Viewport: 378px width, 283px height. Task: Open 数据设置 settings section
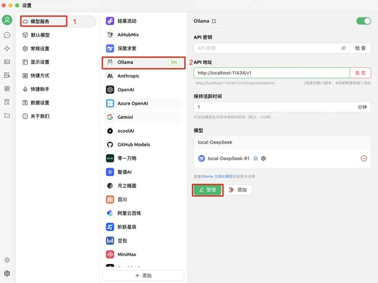click(x=57, y=103)
